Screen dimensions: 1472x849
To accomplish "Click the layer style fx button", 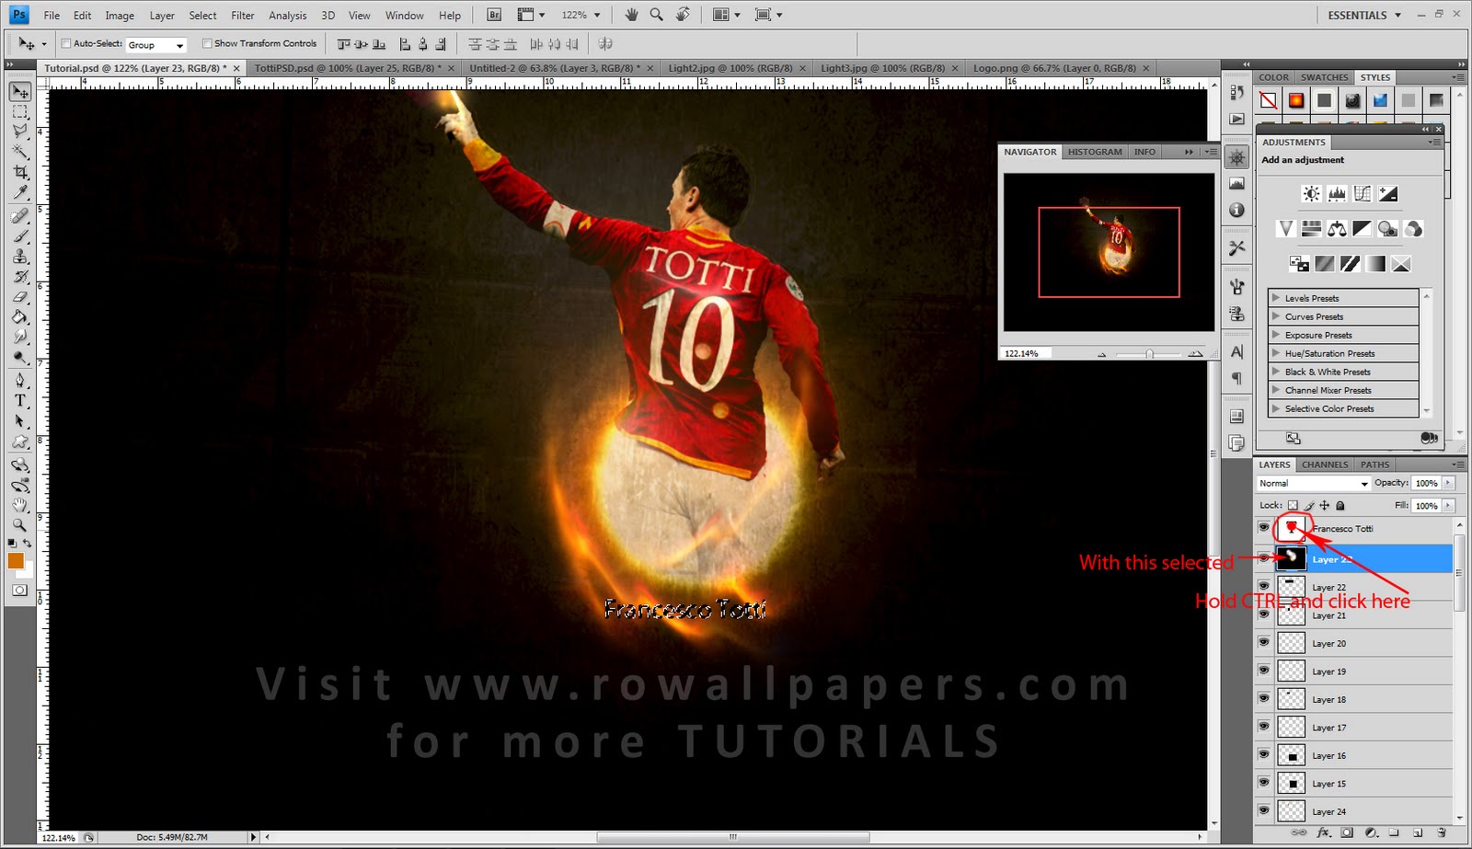I will click(1323, 832).
